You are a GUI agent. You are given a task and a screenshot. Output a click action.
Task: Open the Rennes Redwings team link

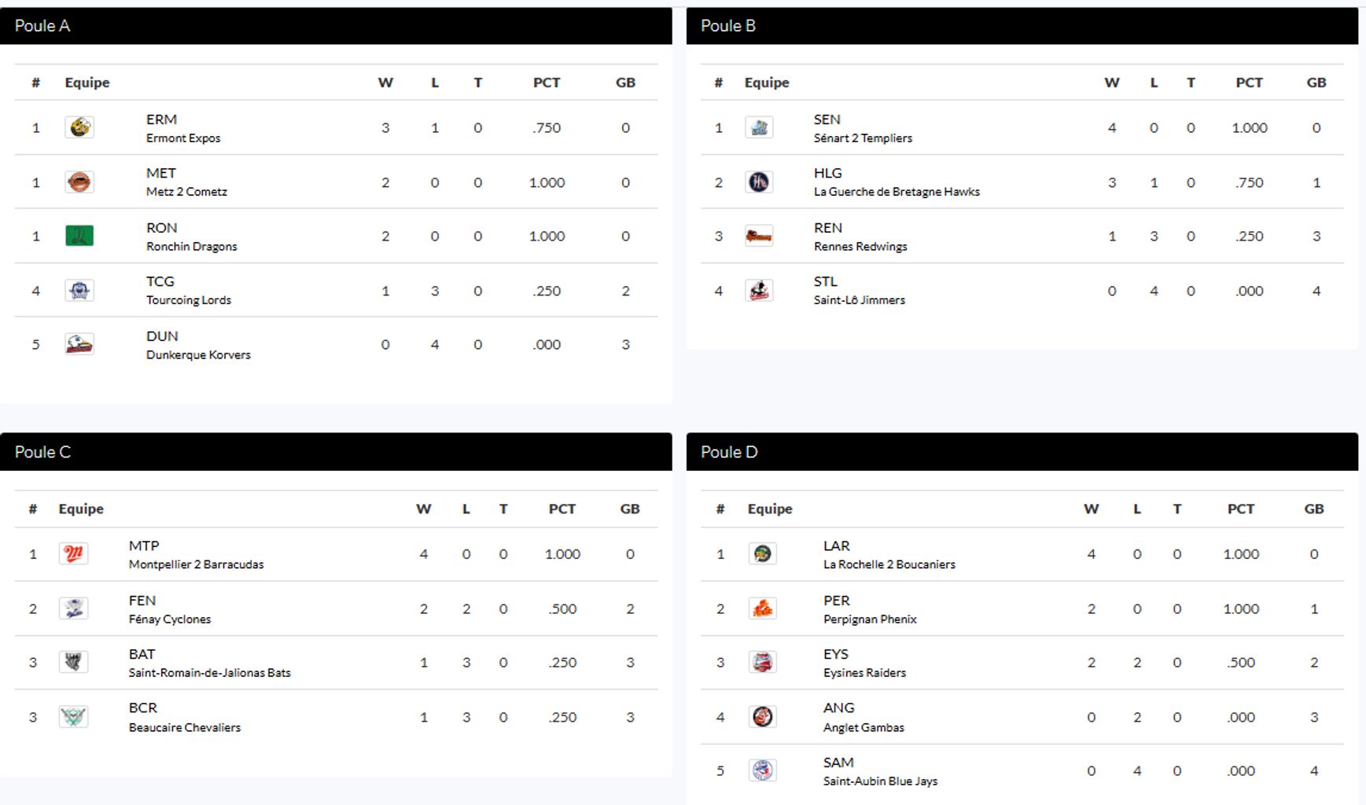point(860,246)
